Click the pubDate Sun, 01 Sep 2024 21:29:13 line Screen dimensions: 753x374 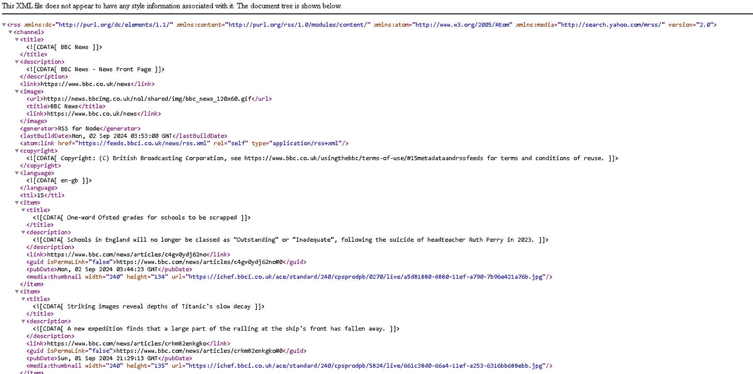coord(109,359)
